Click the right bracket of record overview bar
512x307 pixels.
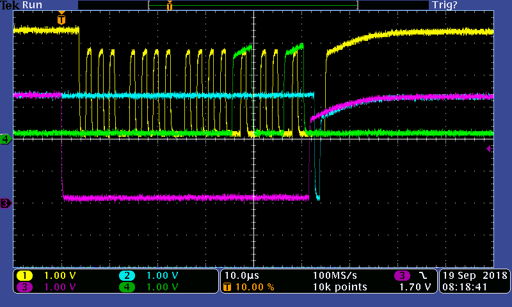[358, 5]
